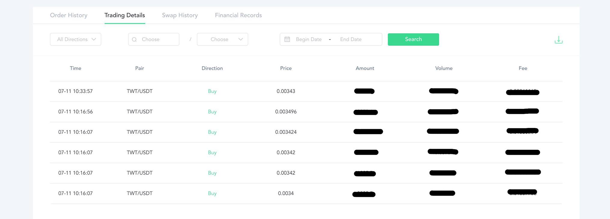Click the download export icon
Image resolution: width=610 pixels, height=219 pixels.
coord(558,40)
